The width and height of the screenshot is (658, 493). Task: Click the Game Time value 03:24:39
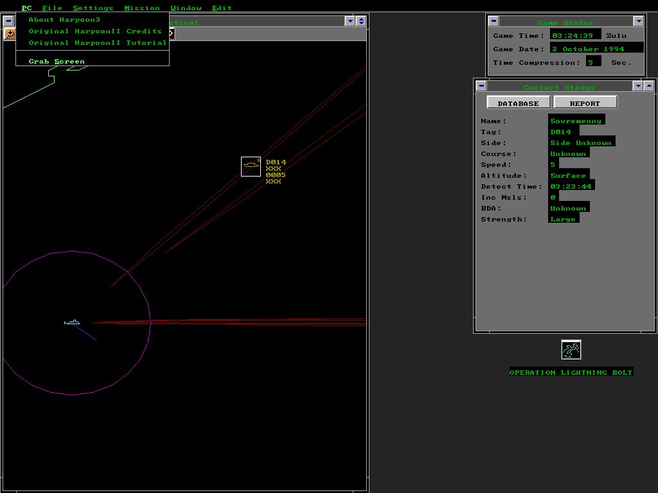click(575, 35)
